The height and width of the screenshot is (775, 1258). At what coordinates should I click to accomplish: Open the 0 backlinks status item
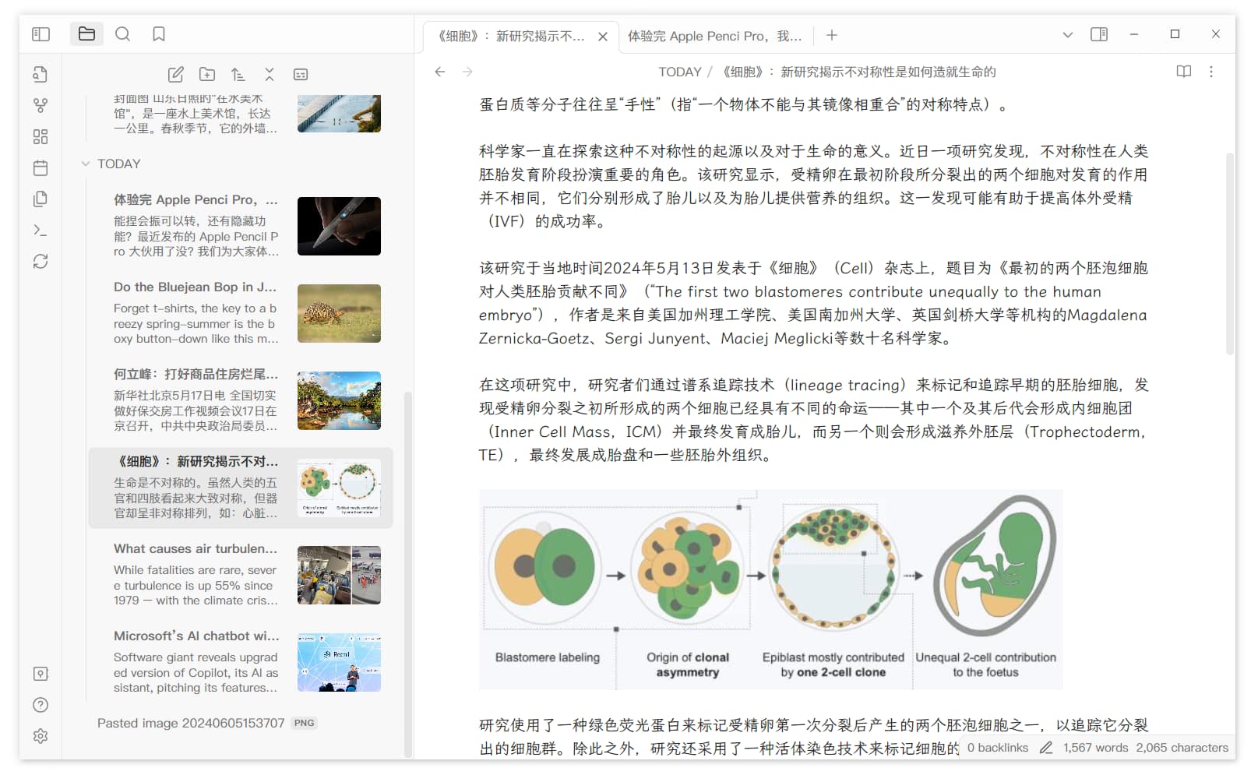coord(998,748)
